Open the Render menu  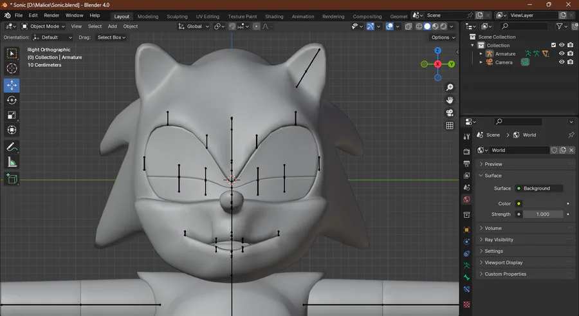tap(51, 15)
